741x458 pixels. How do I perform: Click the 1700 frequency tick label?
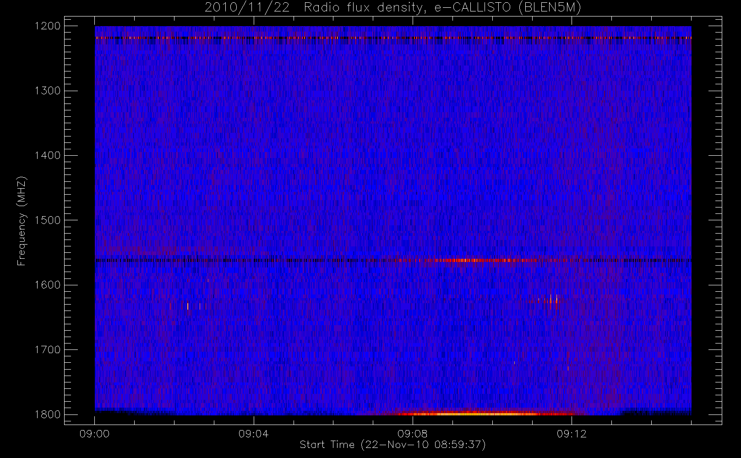click(48, 350)
